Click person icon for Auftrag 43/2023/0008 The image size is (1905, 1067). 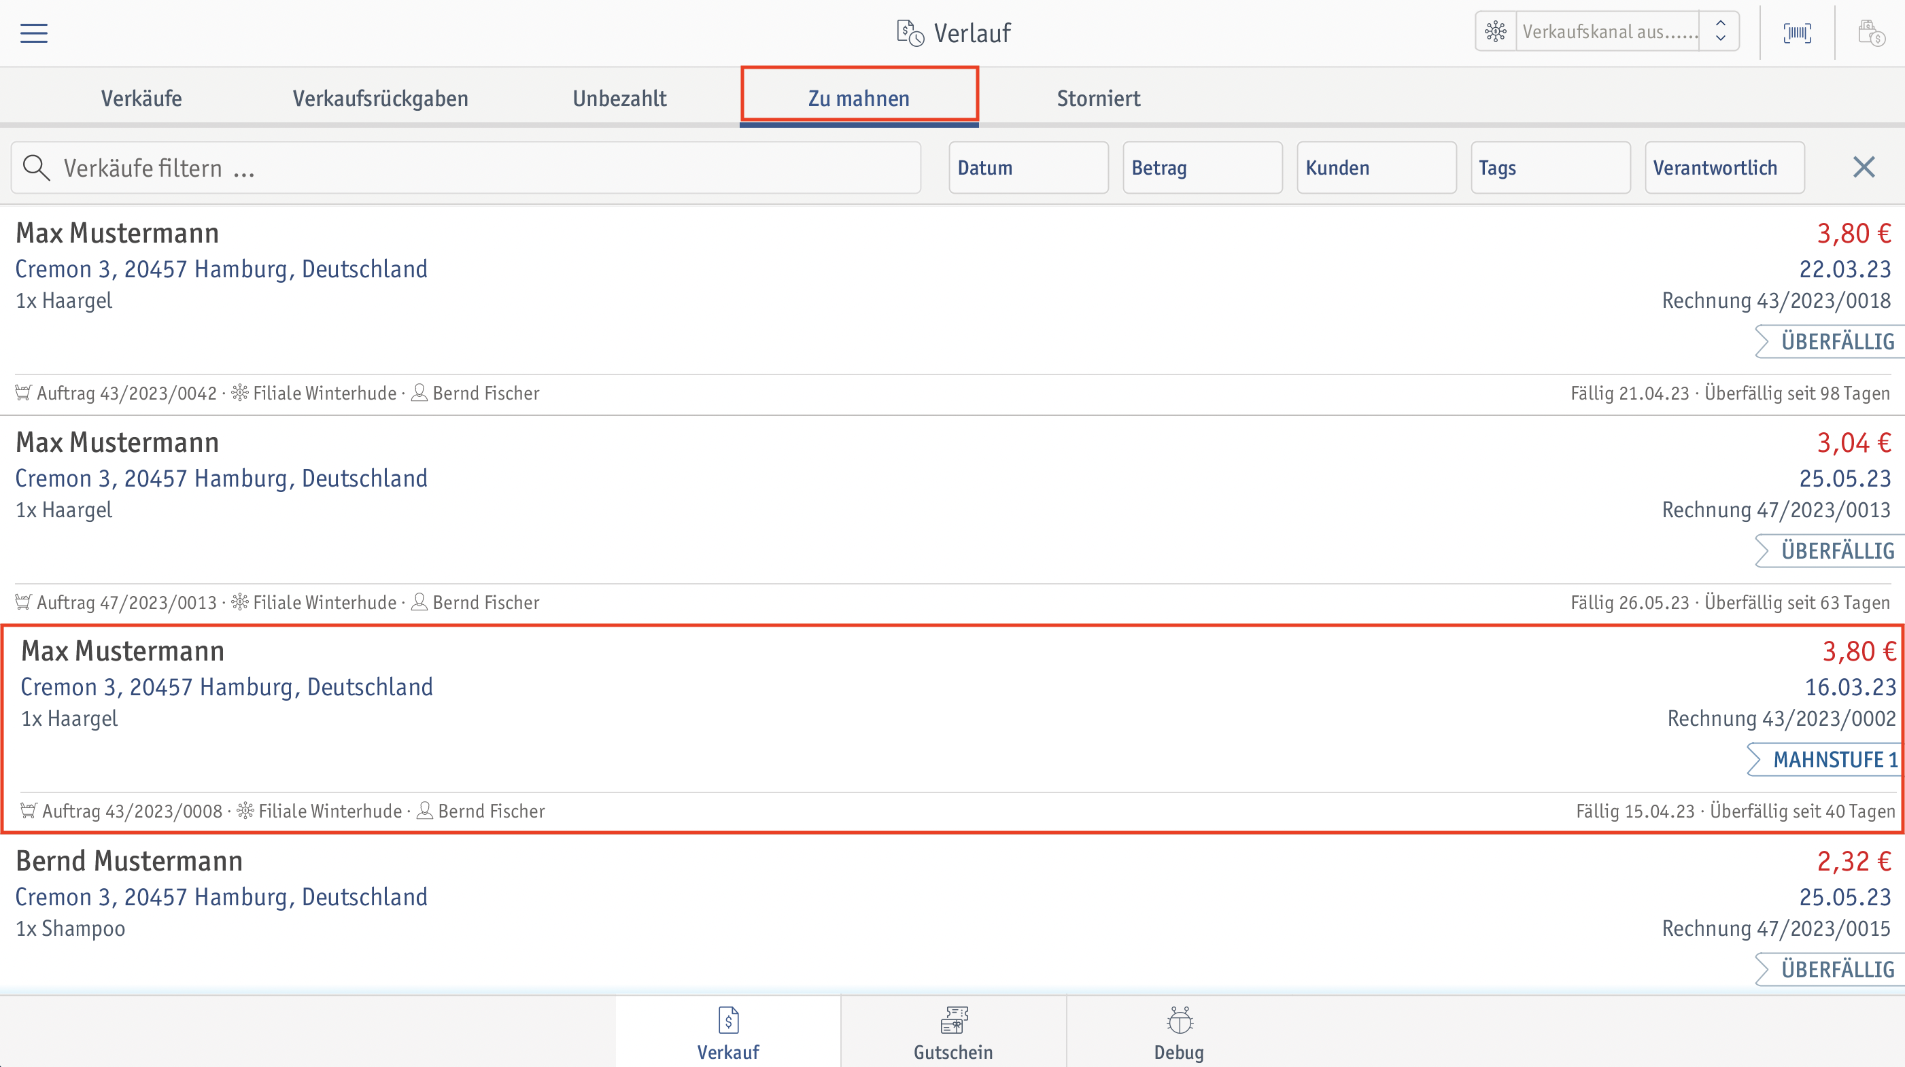[x=424, y=810]
